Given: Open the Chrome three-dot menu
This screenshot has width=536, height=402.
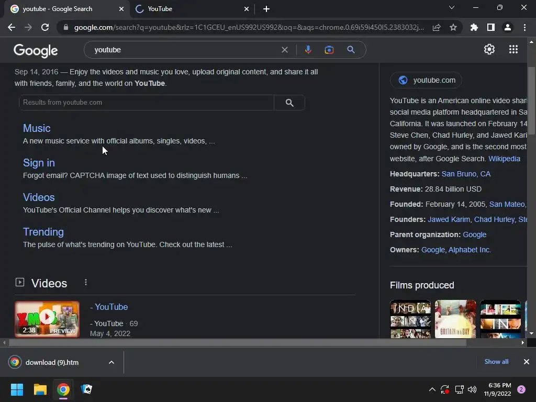Looking at the screenshot, I should (524, 27).
